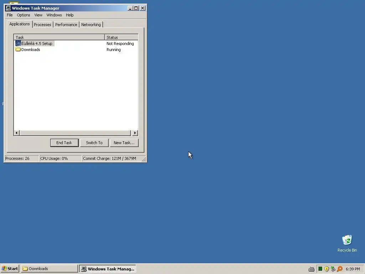
Task: Select the Windows Task Manager taskbar button
Action: tap(108, 269)
